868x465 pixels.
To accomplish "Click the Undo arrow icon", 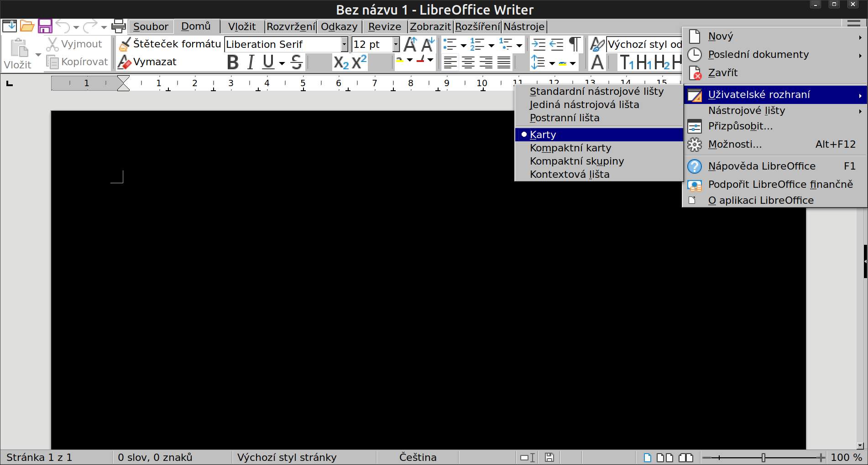I will 63,26.
